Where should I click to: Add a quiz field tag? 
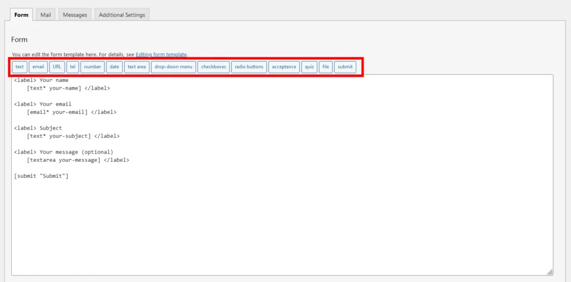(x=309, y=67)
